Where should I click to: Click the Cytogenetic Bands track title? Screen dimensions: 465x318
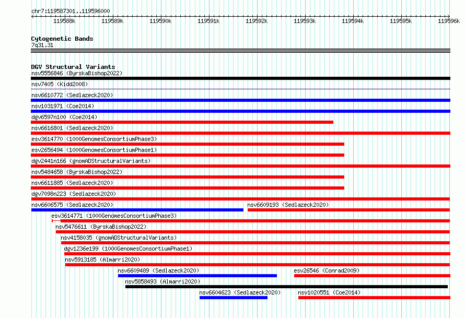pos(62,39)
